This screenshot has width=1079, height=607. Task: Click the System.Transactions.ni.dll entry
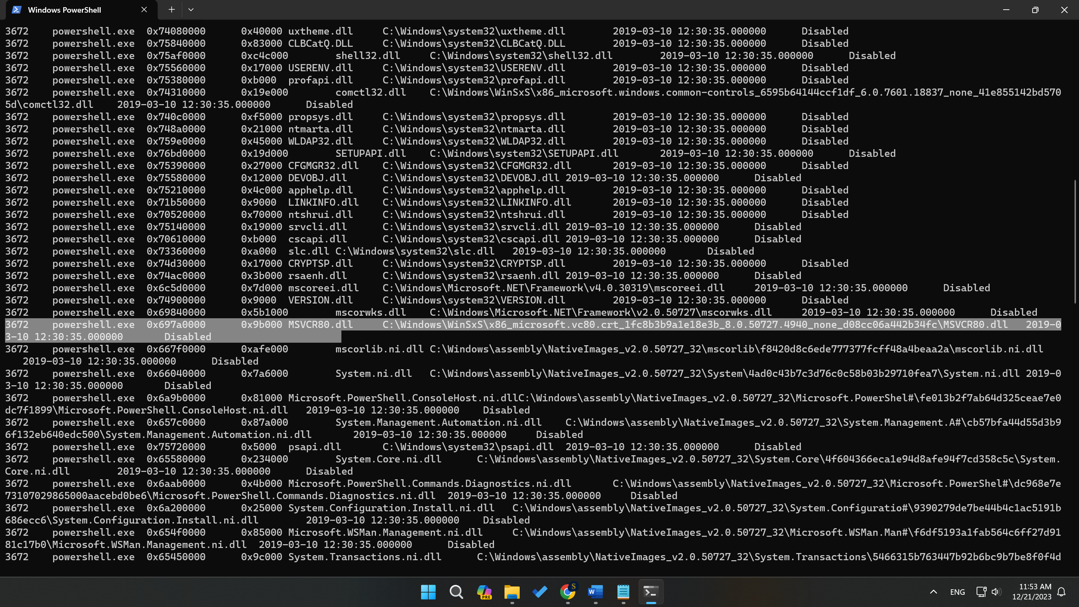365,557
